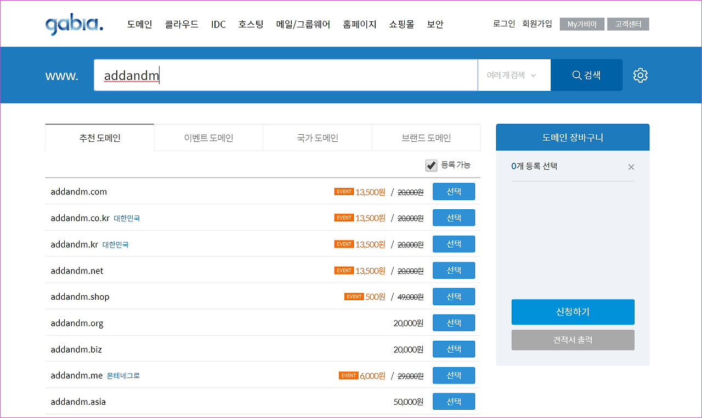Click the 신청하기 button

[x=573, y=312]
